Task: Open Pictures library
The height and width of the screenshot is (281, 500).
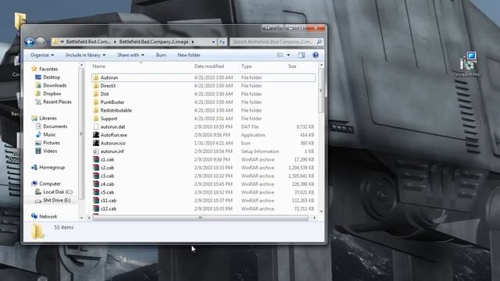Action: click(x=52, y=143)
